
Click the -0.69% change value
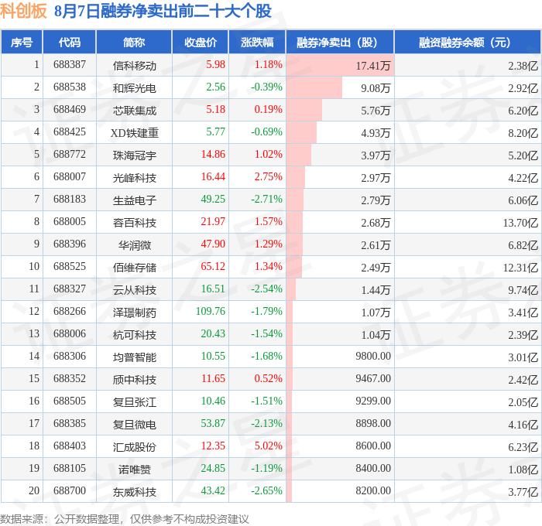click(266, 131)
